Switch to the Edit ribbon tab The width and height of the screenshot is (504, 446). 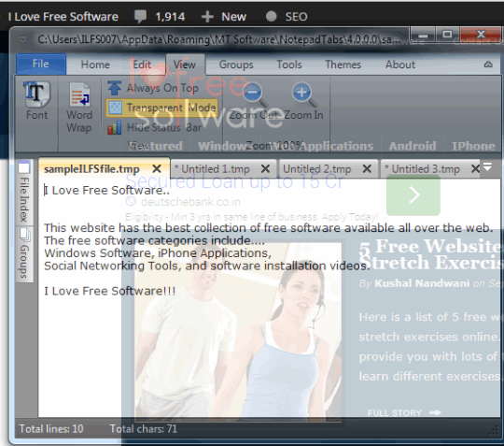click(x=142, y=65)
